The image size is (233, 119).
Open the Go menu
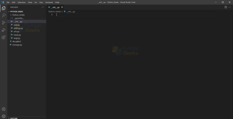tap(36, 2)
